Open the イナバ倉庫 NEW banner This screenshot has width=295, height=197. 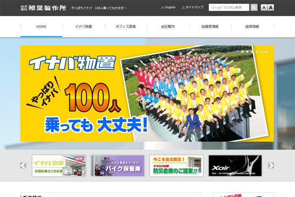[59, 165]
